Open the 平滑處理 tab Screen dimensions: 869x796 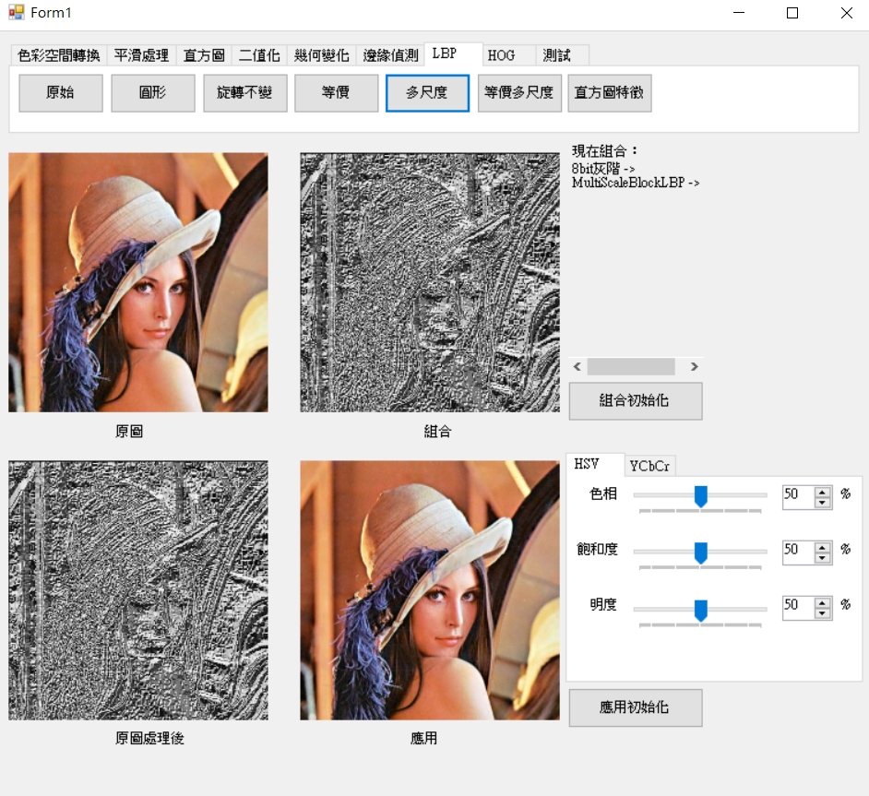click(x=141, y=55)
